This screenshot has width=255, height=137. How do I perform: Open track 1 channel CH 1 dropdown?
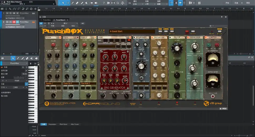pos(20,18)
